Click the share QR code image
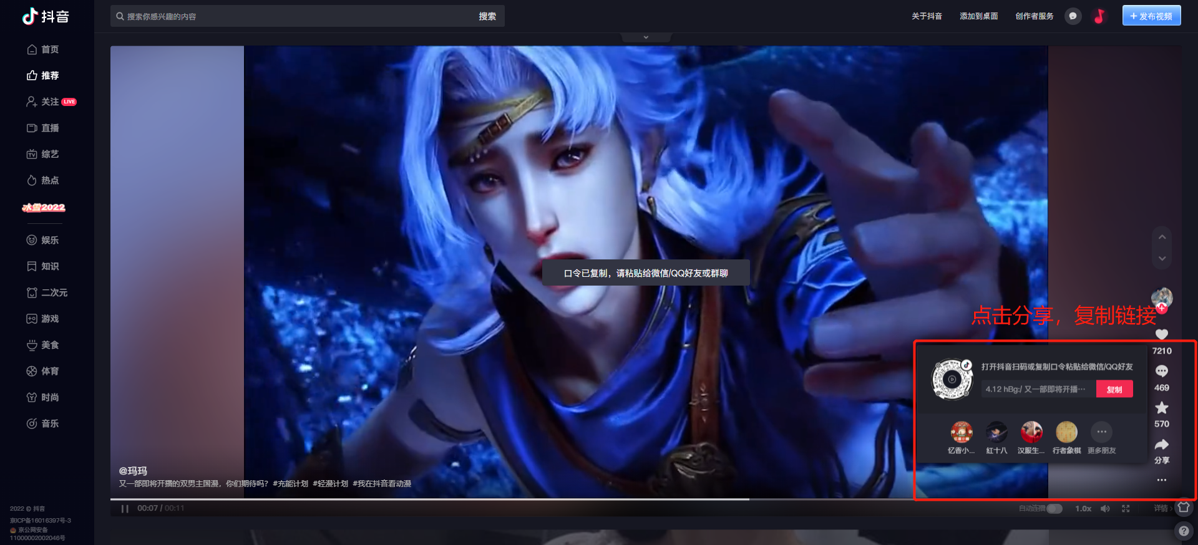The width and height of the screenshot is (1198, 545). click(952, 379)
